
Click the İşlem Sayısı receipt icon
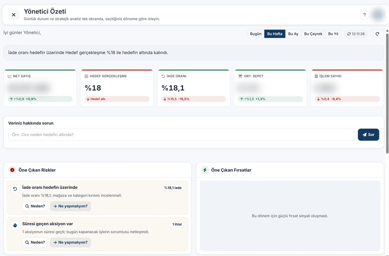[316, 76]
